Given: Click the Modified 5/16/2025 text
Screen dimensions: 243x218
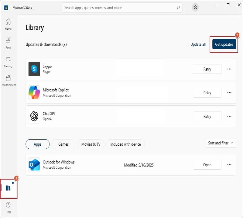Looking at the screenshot, I should 139,165.
